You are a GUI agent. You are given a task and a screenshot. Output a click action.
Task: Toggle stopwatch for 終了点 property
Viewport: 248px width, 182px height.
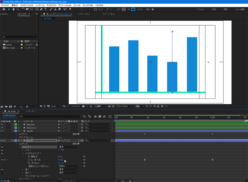(x=29, y=160)
